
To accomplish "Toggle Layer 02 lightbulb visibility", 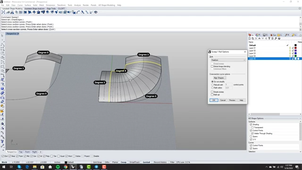I will pos(290,51).
